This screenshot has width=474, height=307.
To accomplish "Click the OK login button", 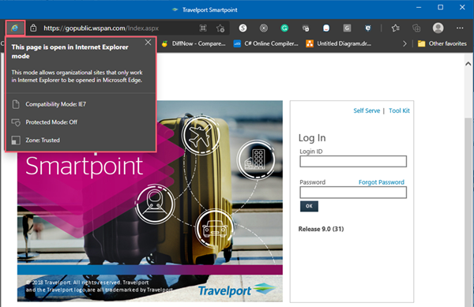I will (x=309, y=206).
